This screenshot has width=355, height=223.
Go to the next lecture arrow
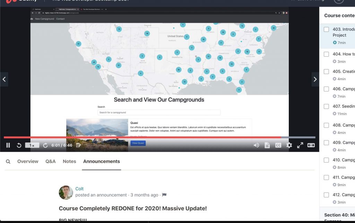click(315, 79)
